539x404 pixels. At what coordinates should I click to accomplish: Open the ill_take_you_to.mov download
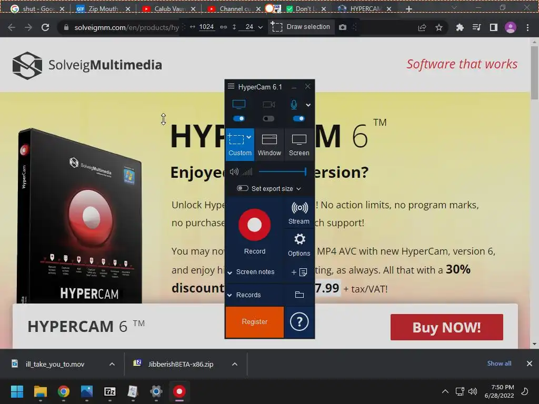click(x=55, y=364)
